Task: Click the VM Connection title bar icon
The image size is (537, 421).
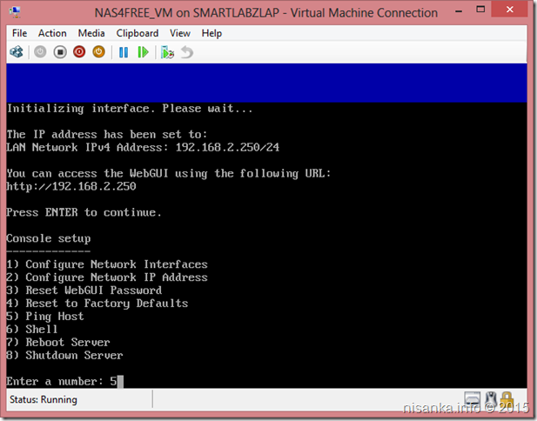Action: point(16,12)
